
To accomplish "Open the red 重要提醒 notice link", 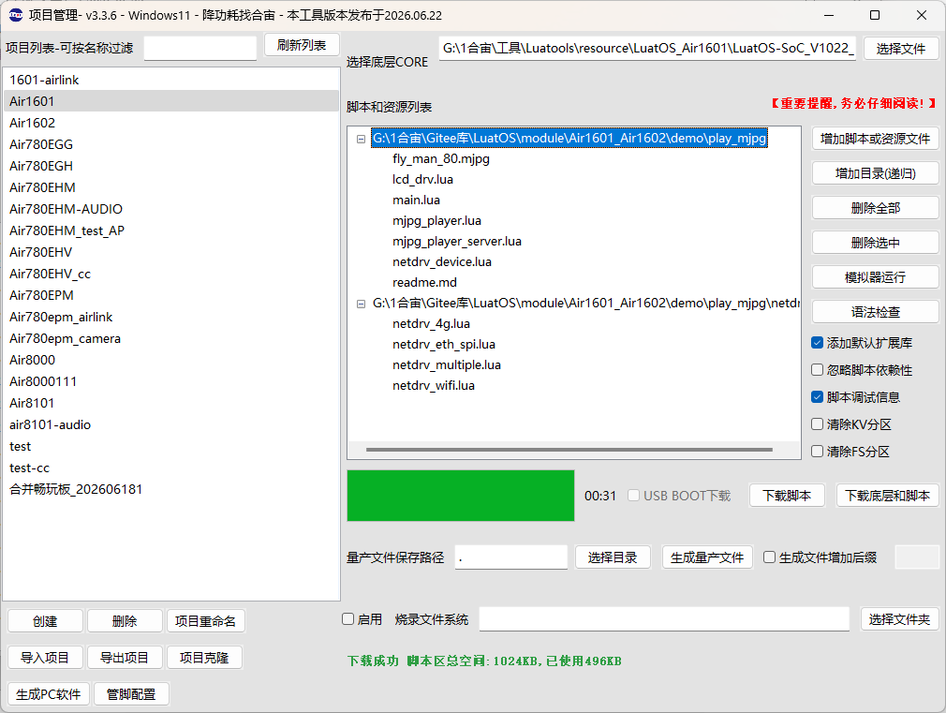I will click(x=853, y=103).
